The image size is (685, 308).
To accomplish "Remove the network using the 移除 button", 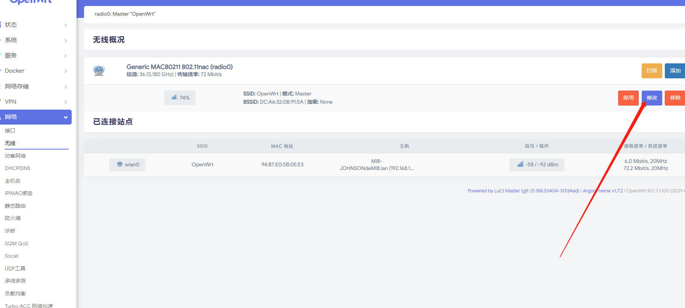I will coord(675,98).
